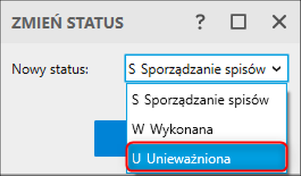301x176 pixels.
Task: Click the ZMIEŃ STATUS title text
Action: point(67,22)
